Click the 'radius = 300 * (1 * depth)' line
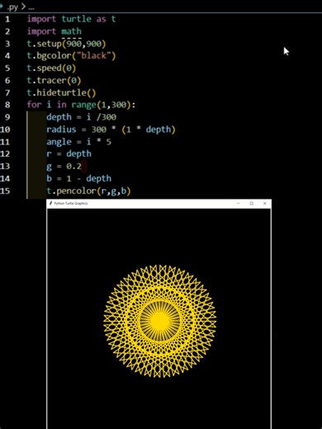322x429 pixels. coord(111,130)
